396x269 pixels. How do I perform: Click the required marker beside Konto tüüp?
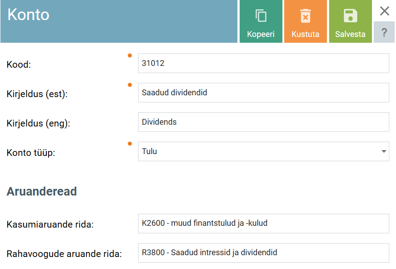pyautogui.click(x=130, y=143)
